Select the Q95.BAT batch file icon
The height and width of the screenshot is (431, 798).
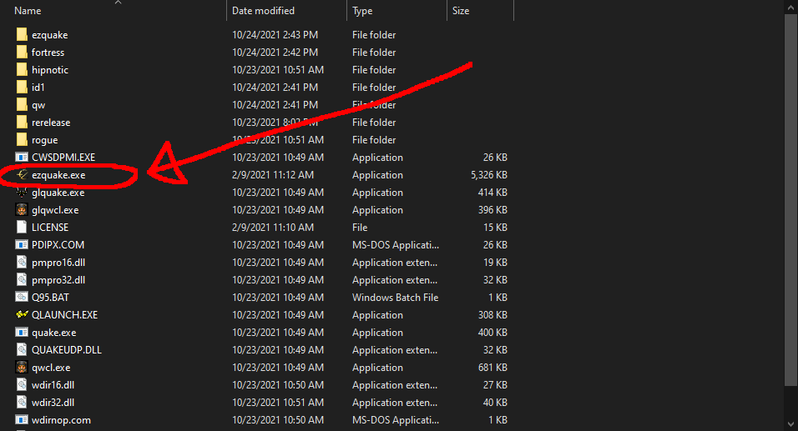tap(22, 298)
